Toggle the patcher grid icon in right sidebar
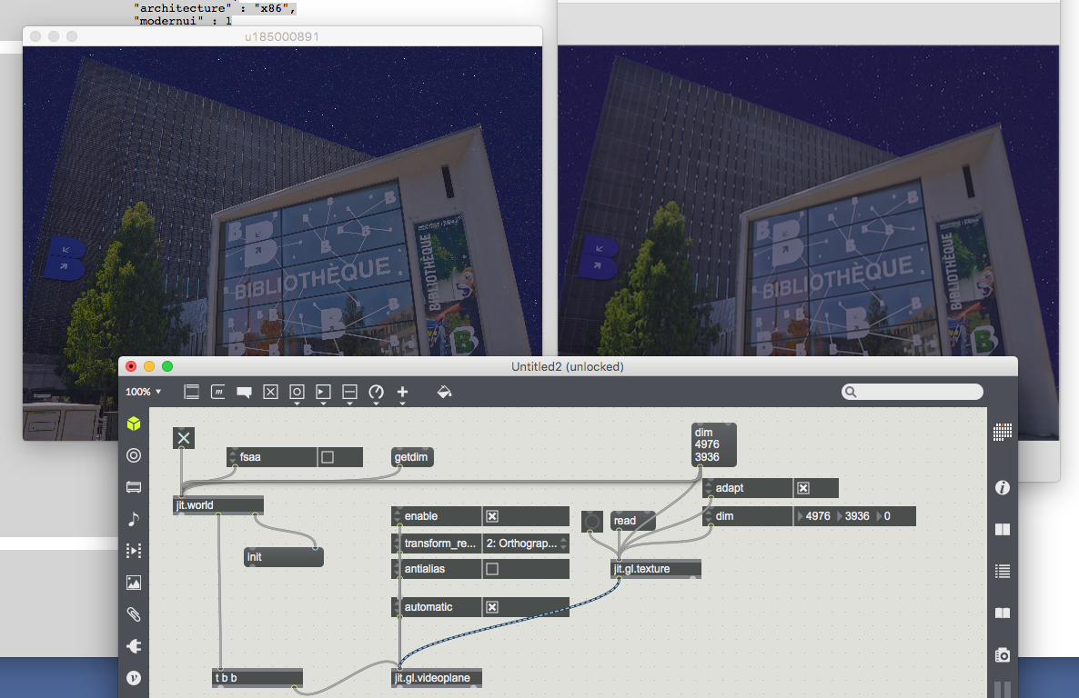The width and height of the screenshot is (1079, 698). tap(1003, 432)
